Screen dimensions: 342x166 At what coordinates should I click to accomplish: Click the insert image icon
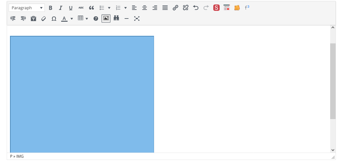coord(106,19)
